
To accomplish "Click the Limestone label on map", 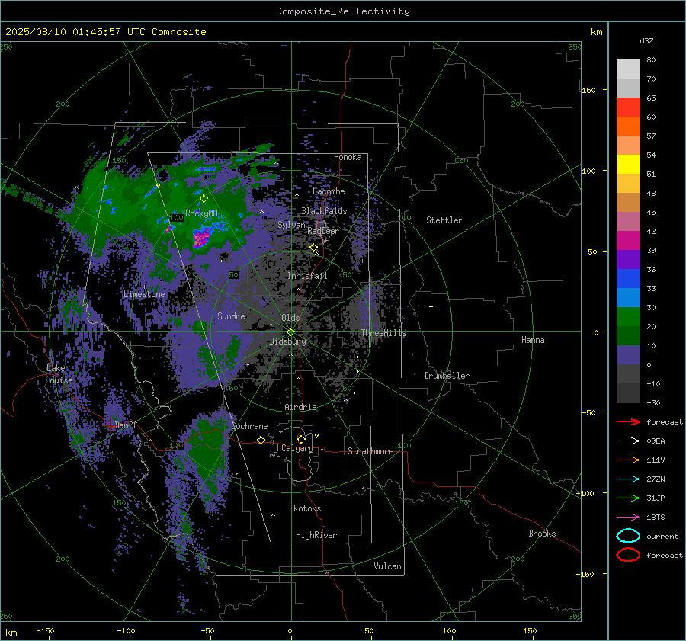I will [x=144, y=294].
